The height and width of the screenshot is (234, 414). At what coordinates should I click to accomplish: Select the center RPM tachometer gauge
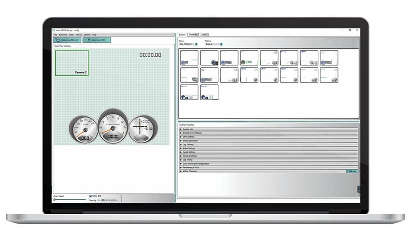click(x=112, y=127)
